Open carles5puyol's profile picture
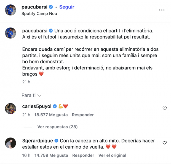Viewport: 171px width, 164px height. [x=11, y=109]
